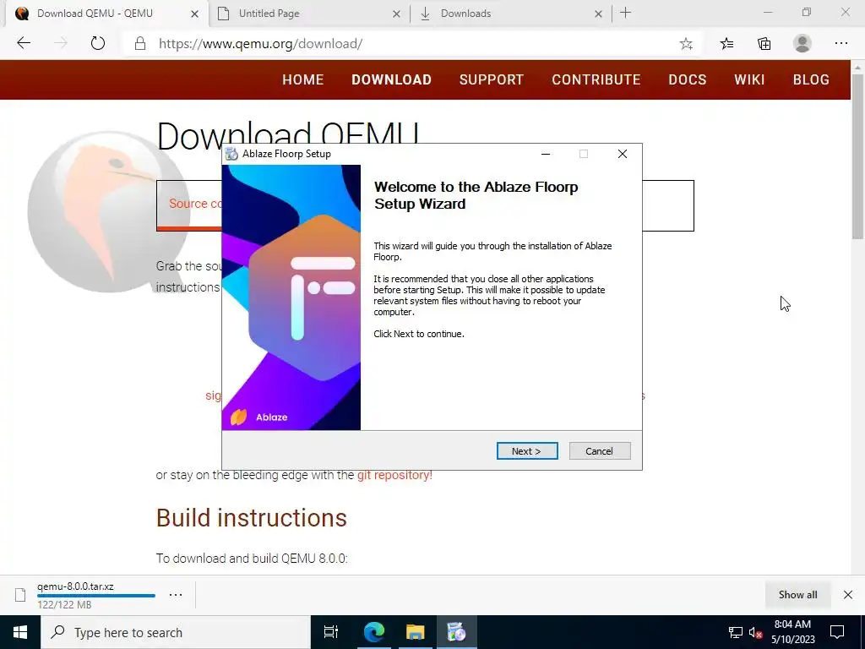Image resolution: width=865 pixels, height=649 pixels.
Task: Open HOME in the QEMU navigation
Action: (x=303, y=79)
